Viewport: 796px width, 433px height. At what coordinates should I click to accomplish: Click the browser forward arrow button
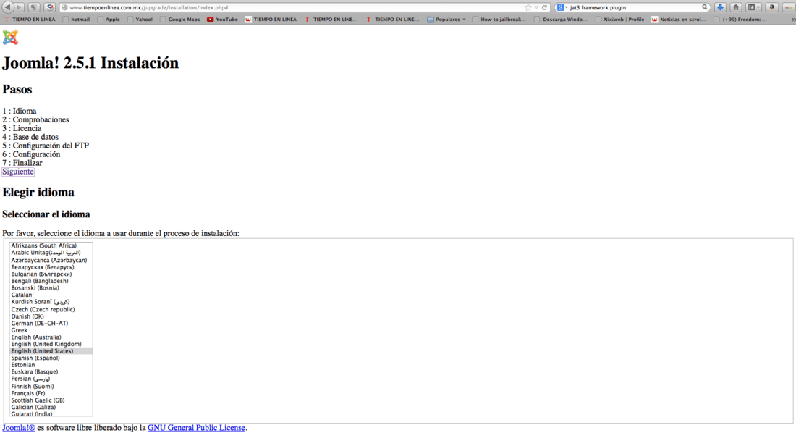pyautogui.click(x=20, y=7)
